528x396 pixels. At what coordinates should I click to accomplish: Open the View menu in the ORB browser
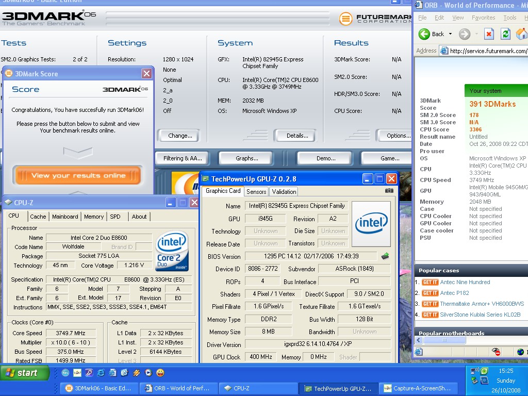point(458,18)
